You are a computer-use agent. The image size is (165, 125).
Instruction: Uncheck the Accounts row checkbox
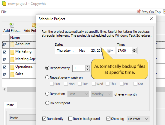[4, 44]
